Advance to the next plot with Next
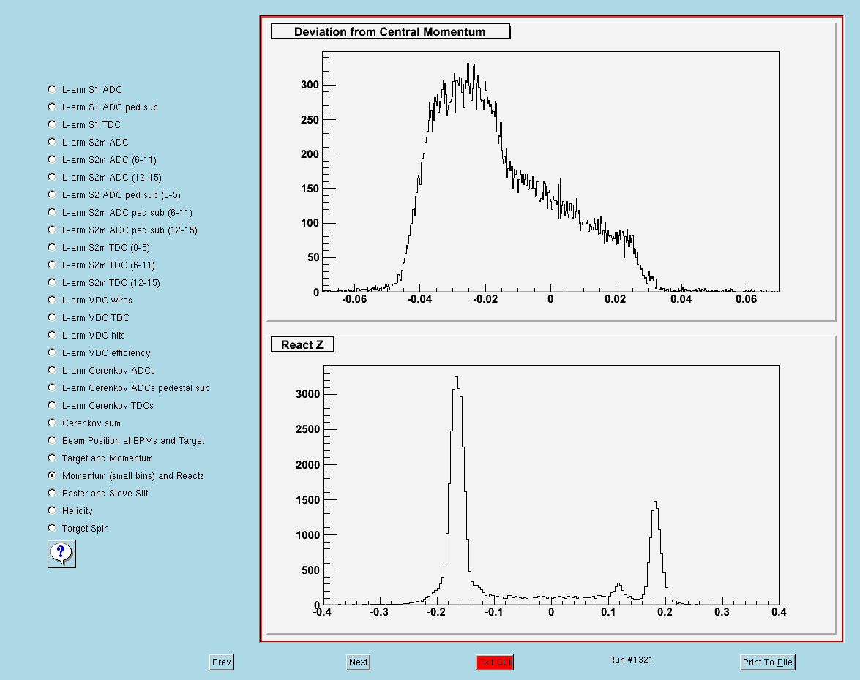The width and height of the screenshot is (860, 680). [358, 662]
